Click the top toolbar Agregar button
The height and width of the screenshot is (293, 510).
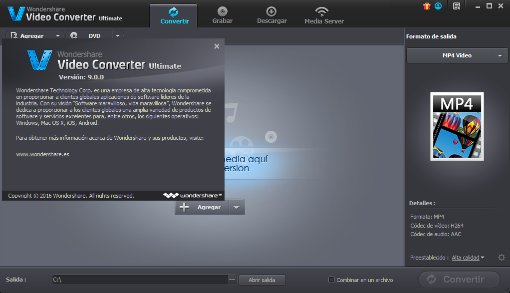click(x=29, y=35)
